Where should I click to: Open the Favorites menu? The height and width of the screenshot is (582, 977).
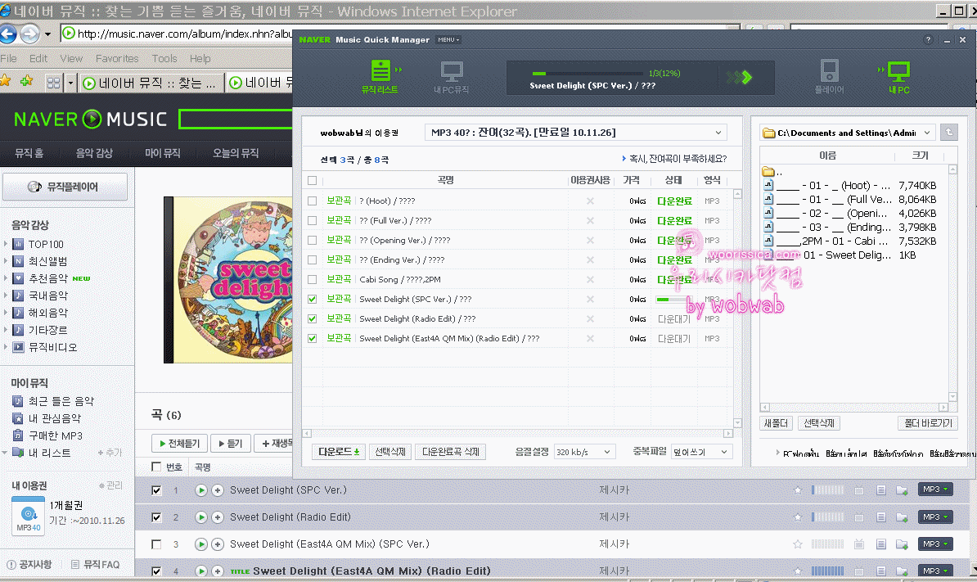coord(117,59)
